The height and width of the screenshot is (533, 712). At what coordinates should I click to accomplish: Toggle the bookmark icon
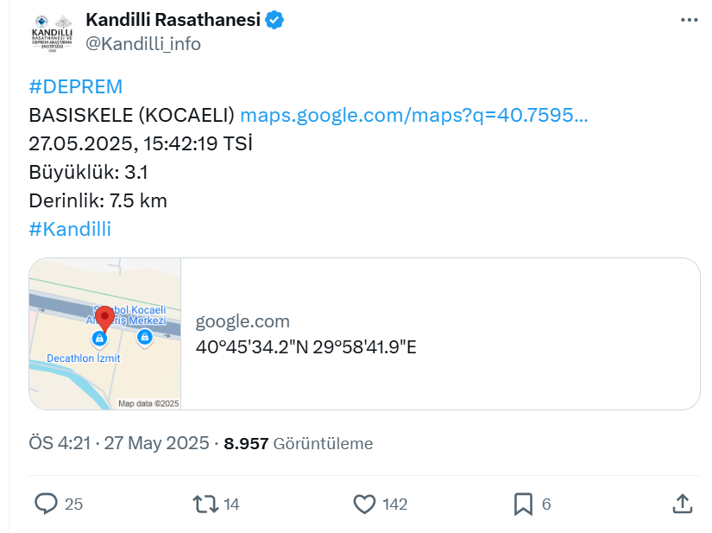coord(523,504)
